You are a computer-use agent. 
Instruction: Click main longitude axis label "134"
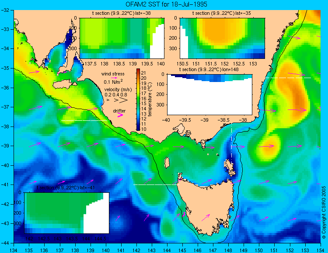point(14,250)
